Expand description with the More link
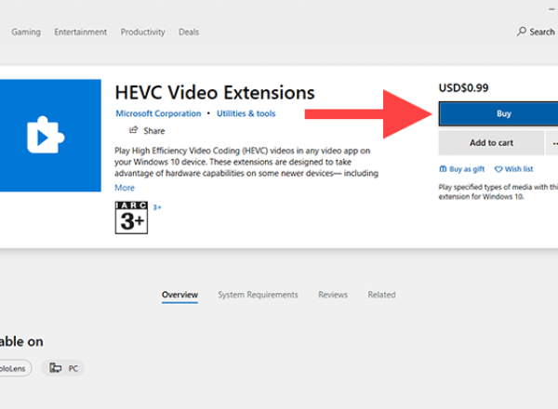This screenshot has width=558, height=409. tap(125, 188)
